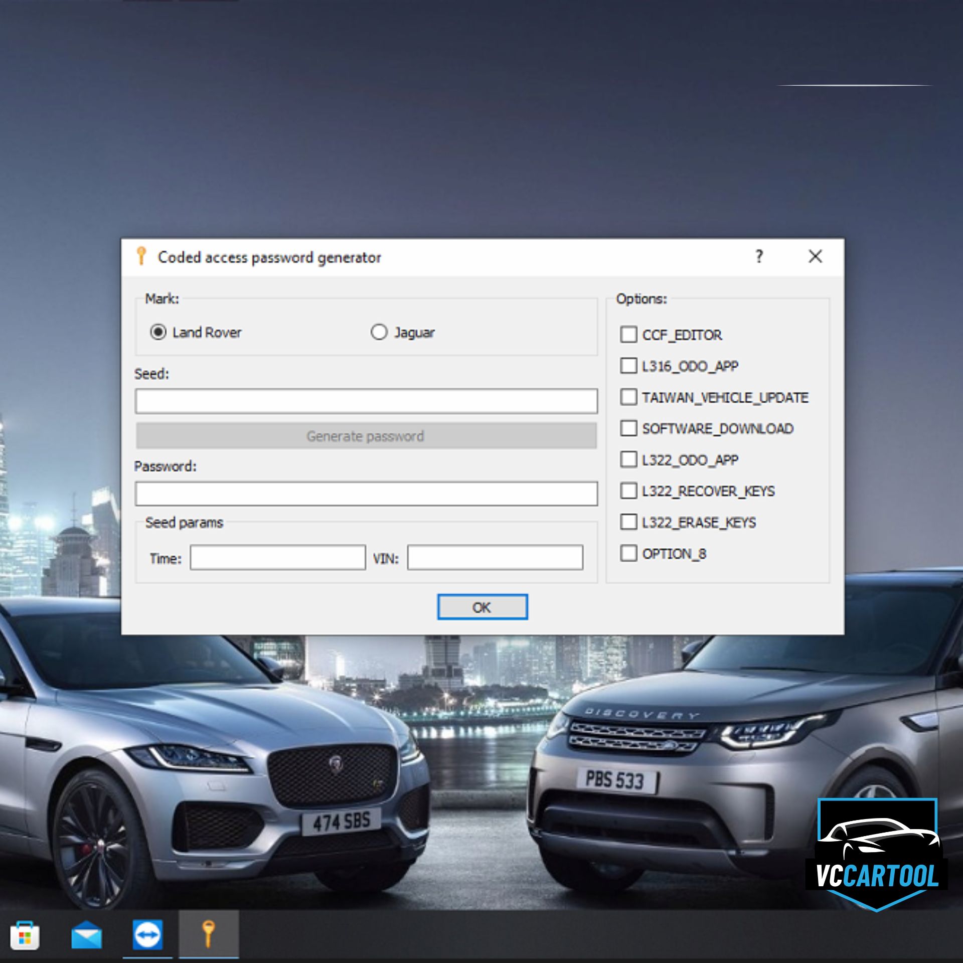The width and height of the screenshot is (963, 963).
Task: Click the Time input field
Action: [x=277, y=558]
